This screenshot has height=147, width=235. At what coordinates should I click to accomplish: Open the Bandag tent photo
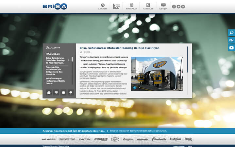tap(157, 74)
